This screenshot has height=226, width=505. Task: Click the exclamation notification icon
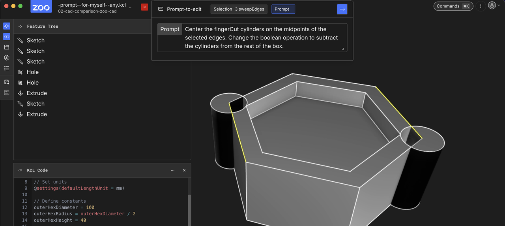click(x=481, y=6)
